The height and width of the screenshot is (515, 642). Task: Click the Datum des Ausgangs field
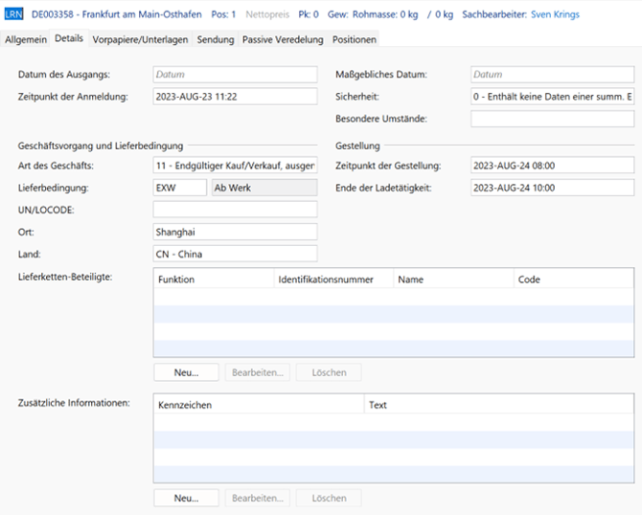pyautogui.click(x=235, y=75)
